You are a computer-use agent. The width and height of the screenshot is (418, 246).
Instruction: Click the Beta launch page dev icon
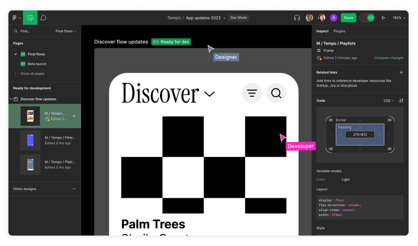(x=23, y=64)
